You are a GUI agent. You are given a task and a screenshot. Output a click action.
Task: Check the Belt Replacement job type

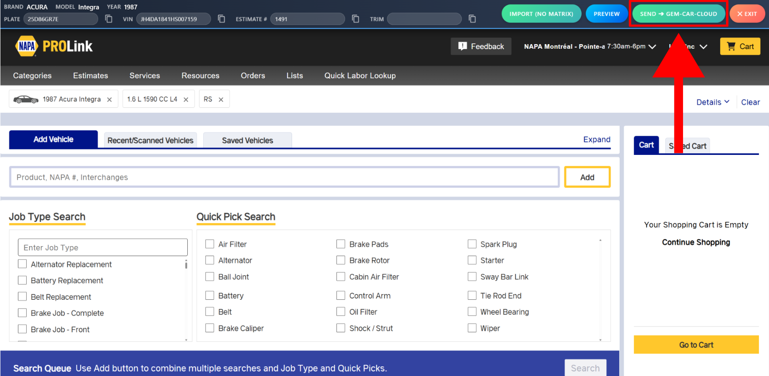coord(23,296)
